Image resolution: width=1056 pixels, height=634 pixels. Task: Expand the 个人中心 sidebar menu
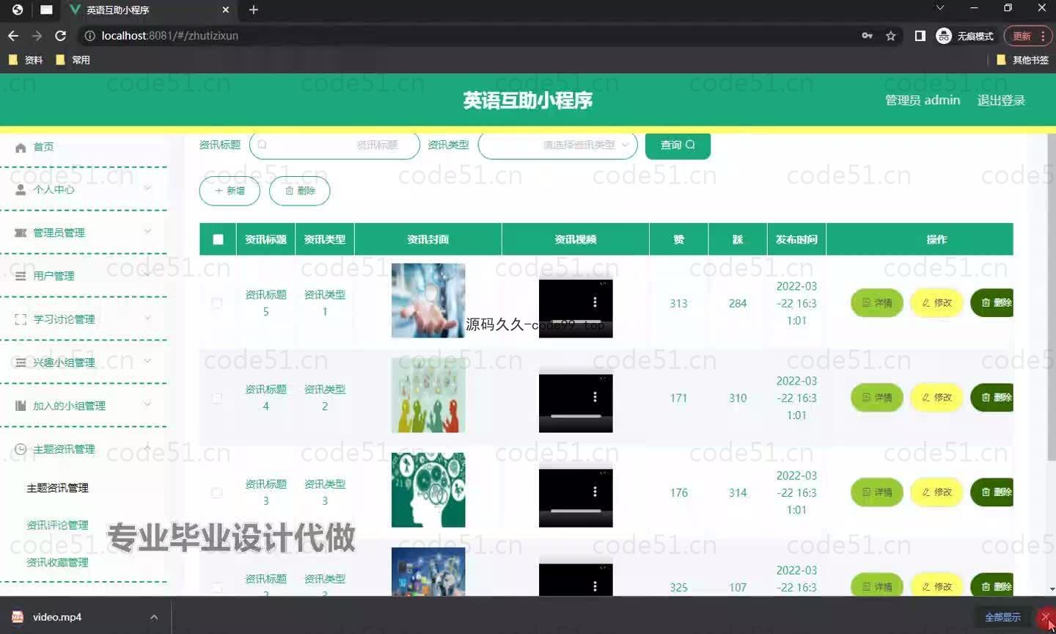click(x=147, y=189)
